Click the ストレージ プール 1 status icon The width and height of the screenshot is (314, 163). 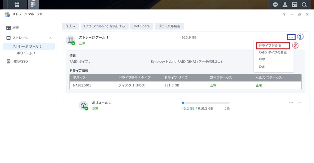coord(71,40)
